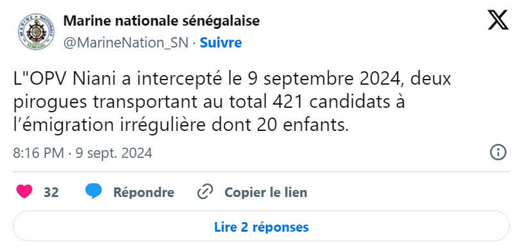Click the chain link copy icon
This screenshot has width=522, height=249.
(x=205, y=192)
